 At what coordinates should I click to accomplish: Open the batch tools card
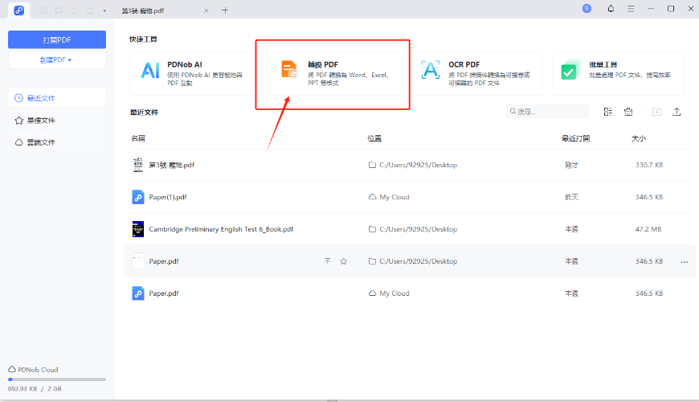(617, 73)
